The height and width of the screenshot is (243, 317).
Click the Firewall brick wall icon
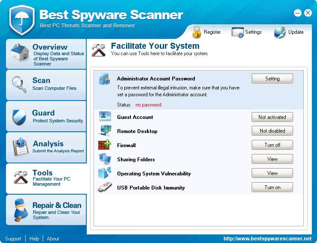pyautogui.click(x=105, y=145)
